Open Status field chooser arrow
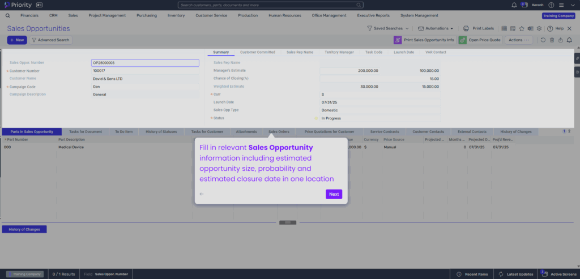Image resolution: width=580 pixels, height=279 pixels. pyautogui.click(x=316, y=118)
